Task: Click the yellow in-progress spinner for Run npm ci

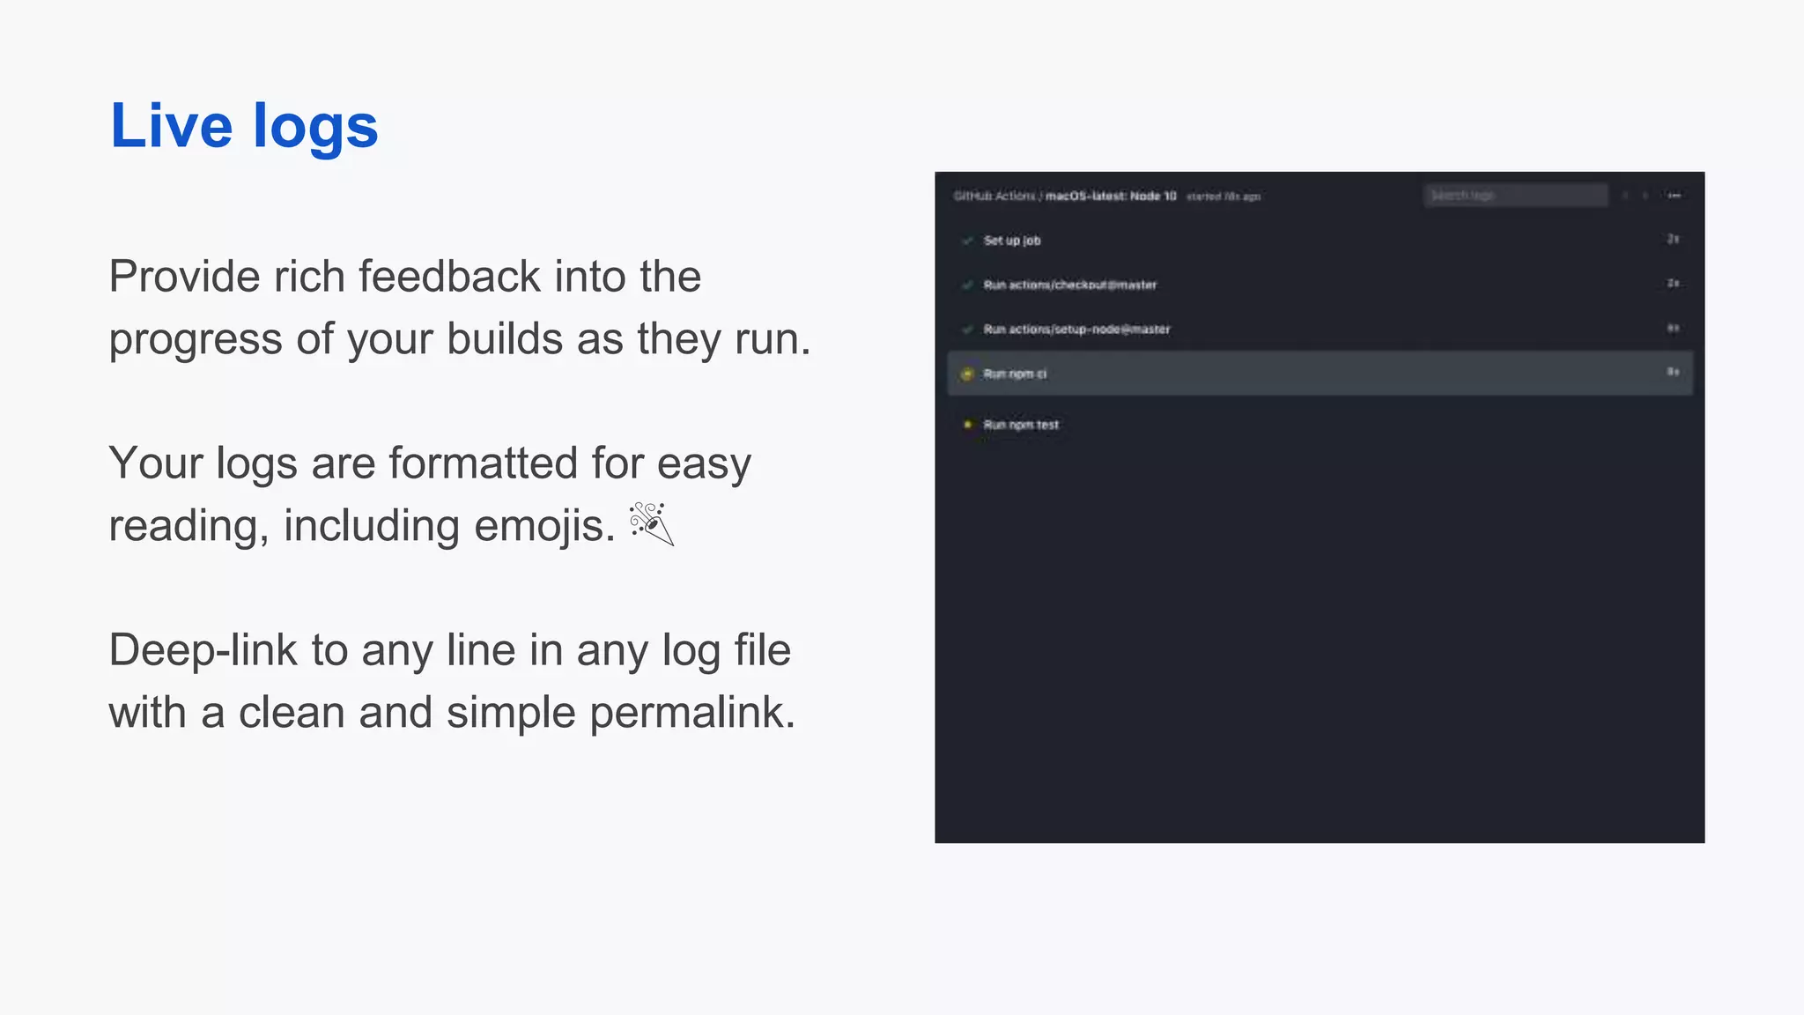Action: click(x=967, y=374)
